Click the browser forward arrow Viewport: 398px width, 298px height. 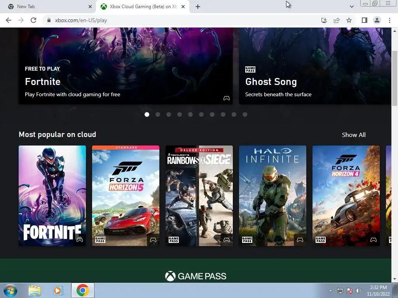click(x=21, y=20)
